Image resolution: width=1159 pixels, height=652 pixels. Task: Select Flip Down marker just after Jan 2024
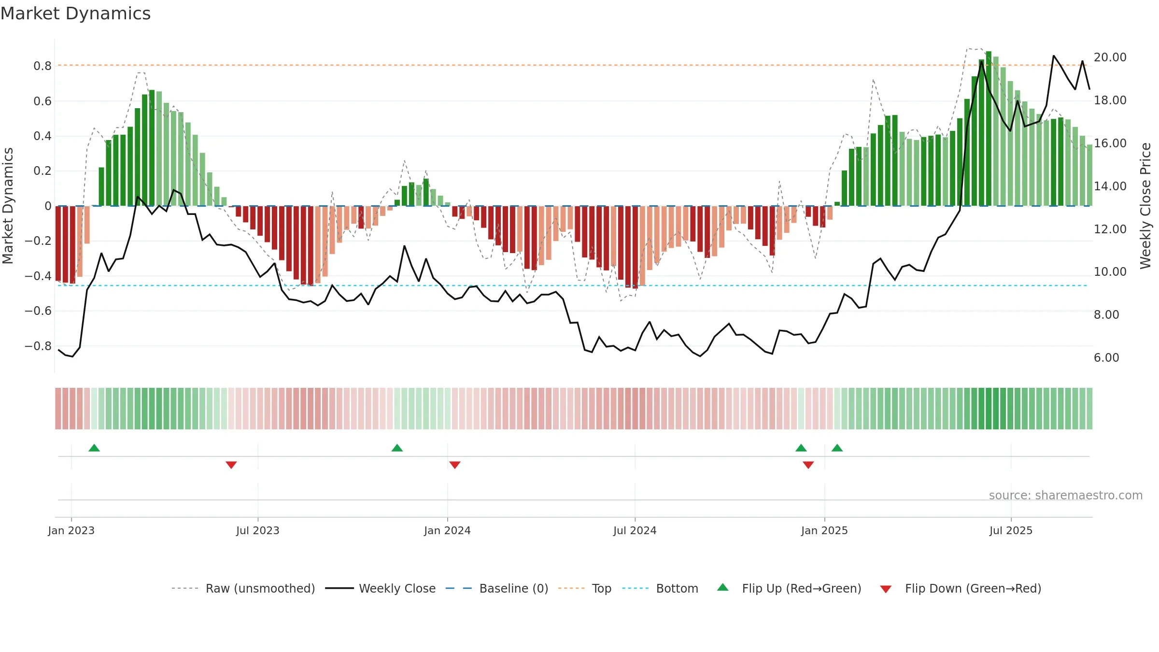[455, 465]
